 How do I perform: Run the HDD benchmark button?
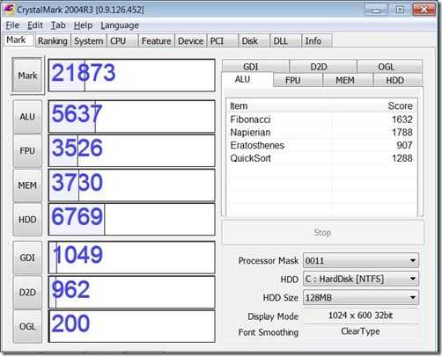pos(27,220)
